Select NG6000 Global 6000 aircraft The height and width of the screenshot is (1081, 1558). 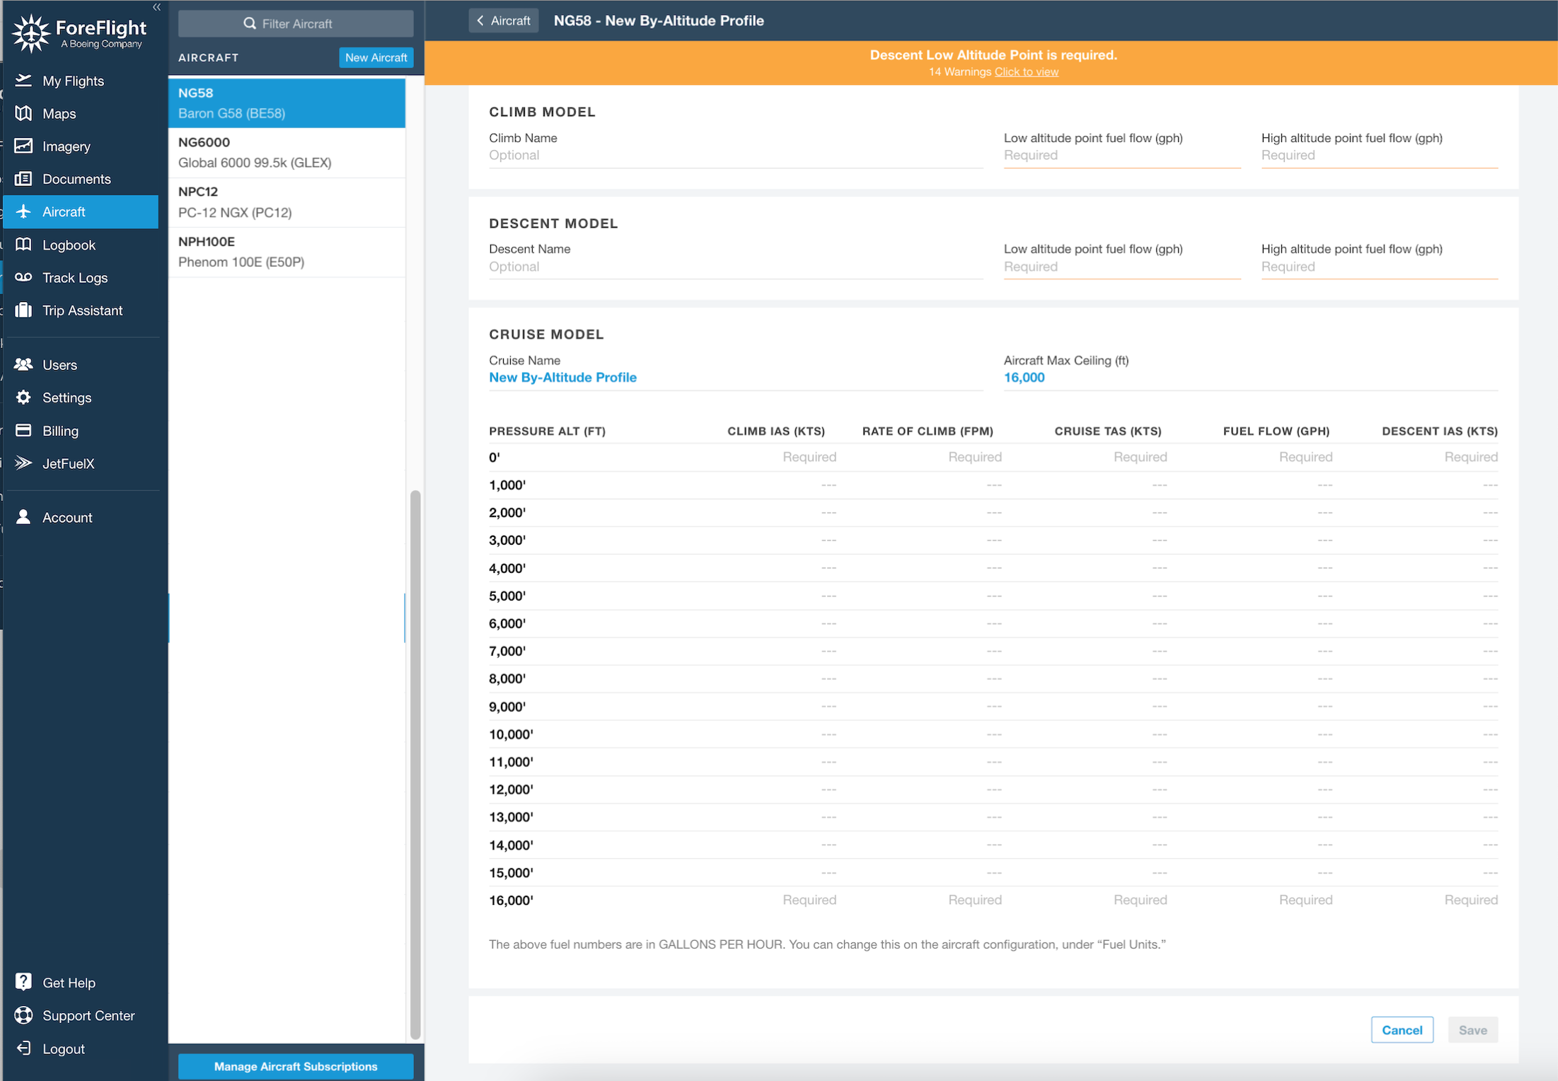[287, 153]
